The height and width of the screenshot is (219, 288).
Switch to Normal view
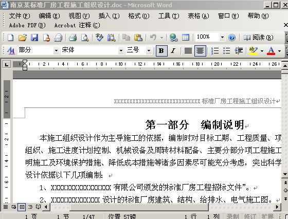[x=6, y=207]
